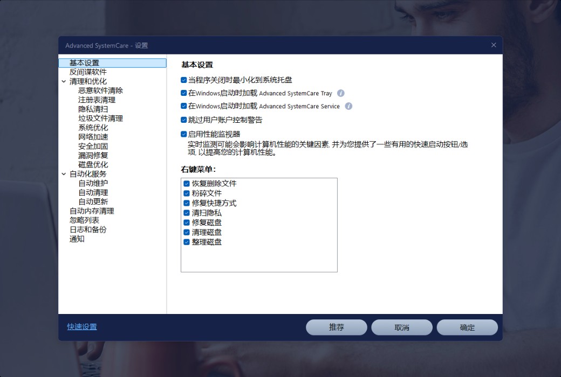Select 自动内存清理 in the settings tree

click(92, 211)
